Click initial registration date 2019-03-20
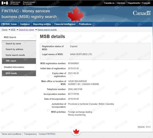The height and width of the screenshot is (138, 153). tap(73, 68)
